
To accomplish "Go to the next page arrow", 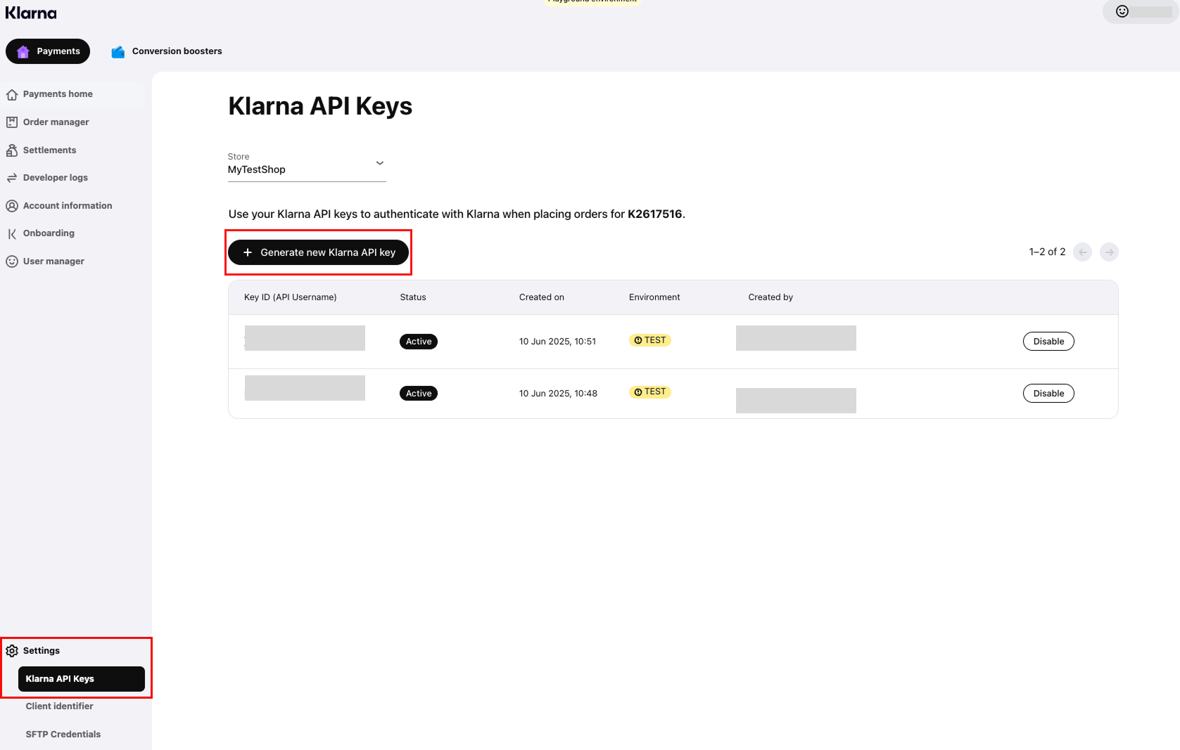I will 1110,252.
